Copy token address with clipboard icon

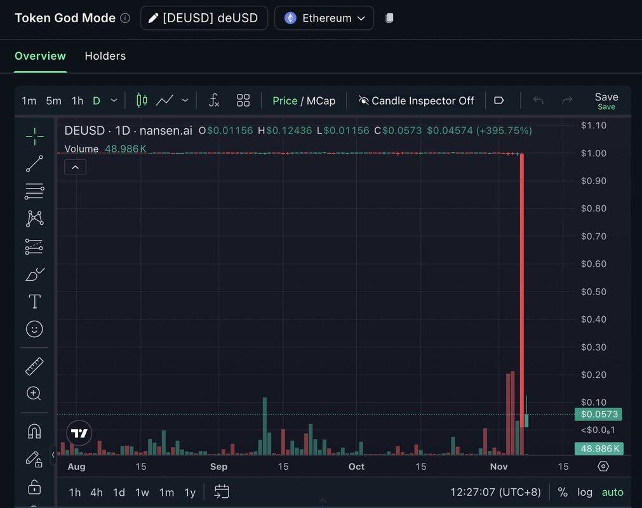(389, 18)
